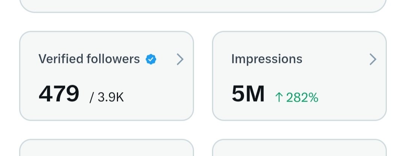Tap the 3.9K total followers figure
This screenshot has height=156, width=406.
[111, 97]
